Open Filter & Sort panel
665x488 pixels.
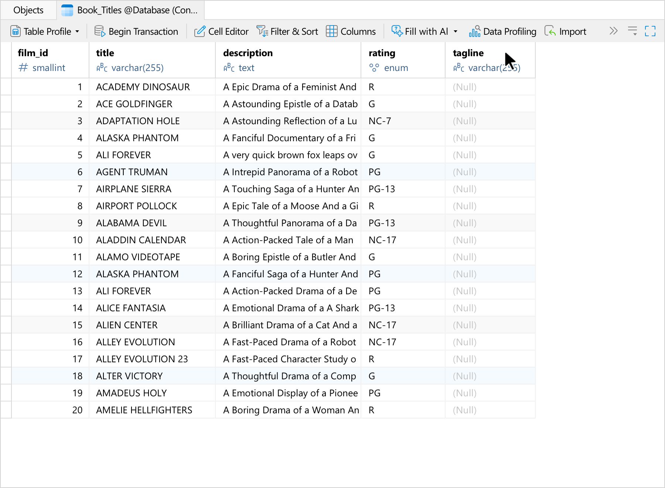tap(287, 31)
